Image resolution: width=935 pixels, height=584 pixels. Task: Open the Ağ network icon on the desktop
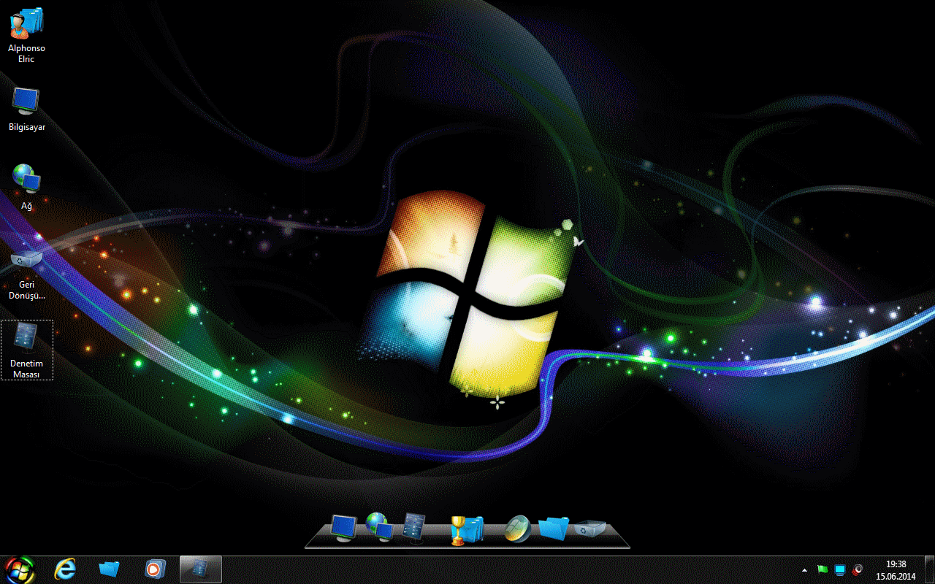coord(26,179)
